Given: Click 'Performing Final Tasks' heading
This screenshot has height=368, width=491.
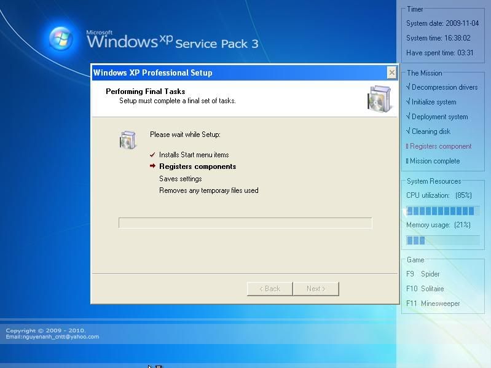Looking at the screenshot, I should point(145,92).
